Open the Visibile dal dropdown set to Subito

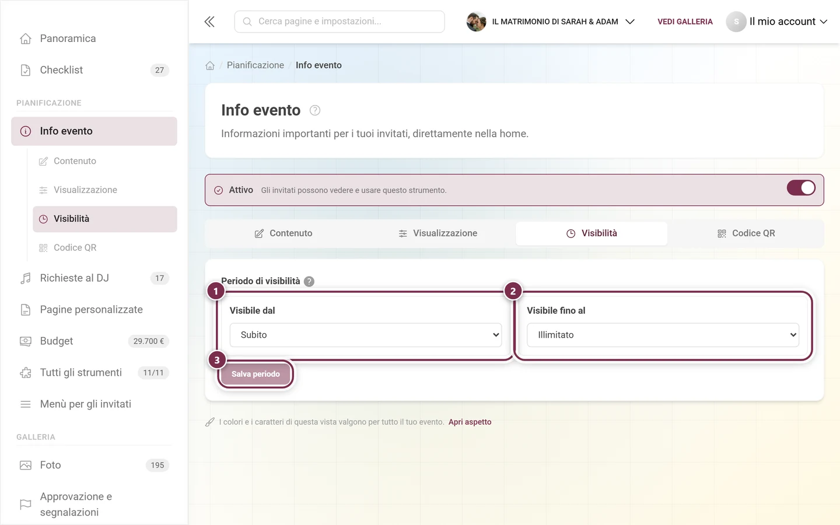click(x=366, y=335)
